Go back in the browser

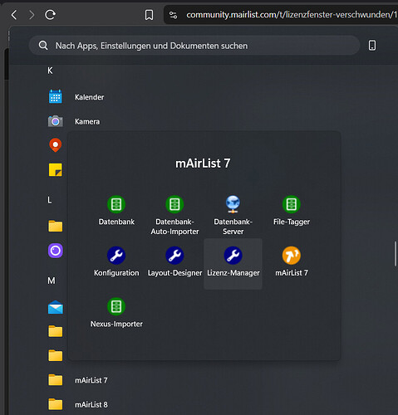[14, 15]
